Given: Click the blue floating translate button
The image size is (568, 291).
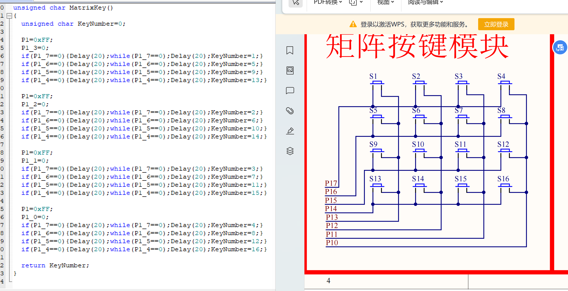Looking at the screenshot, I should [x=560, y=47].
